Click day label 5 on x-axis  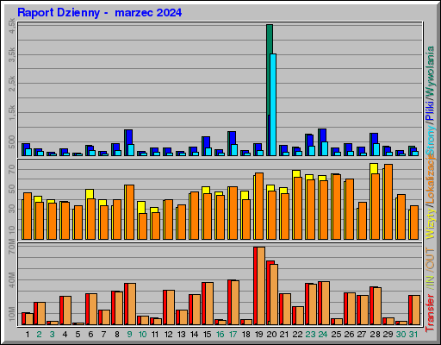coord(78,335)
